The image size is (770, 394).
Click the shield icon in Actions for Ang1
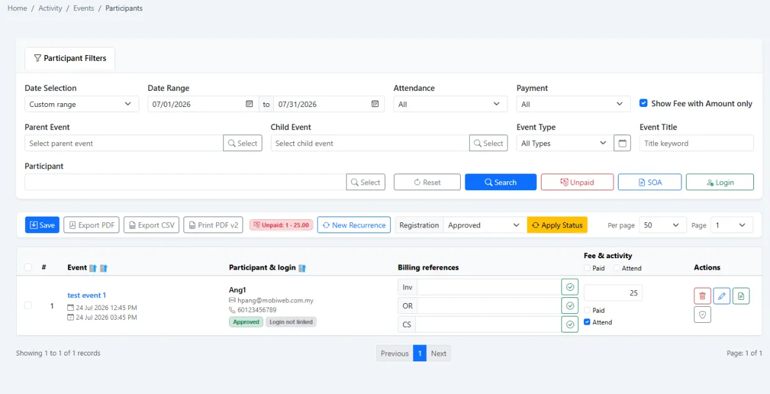click(x=702, y=315)
